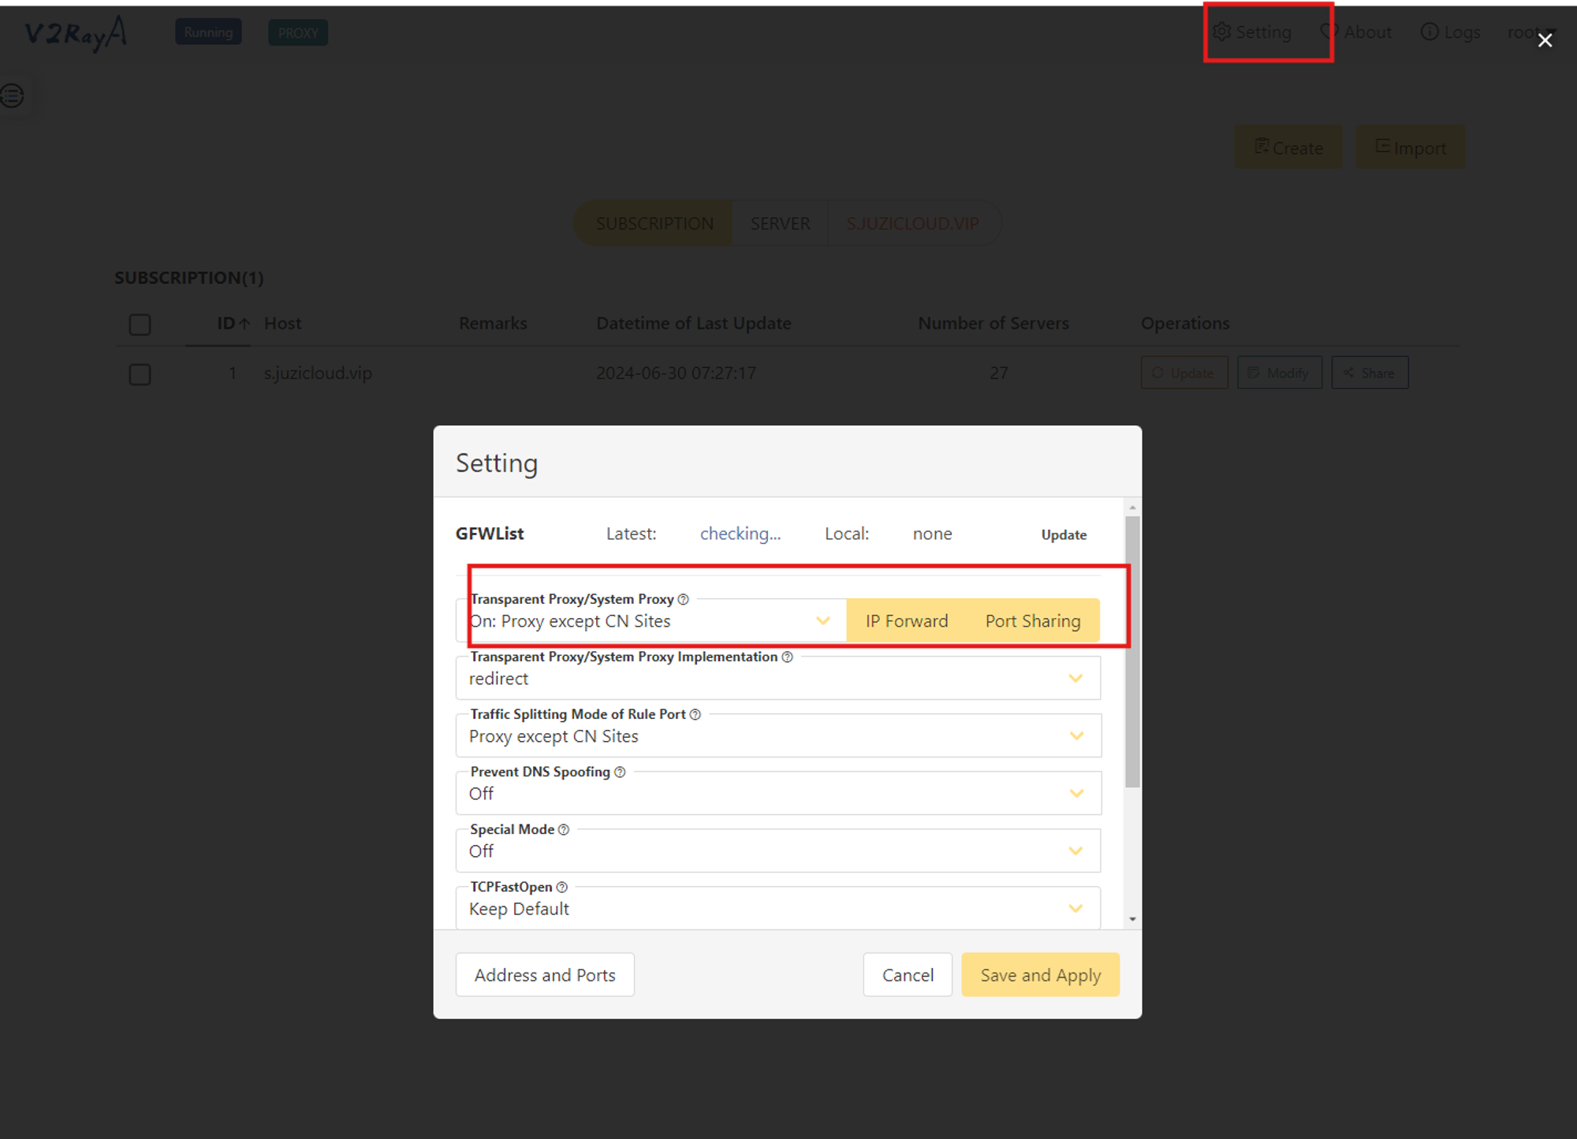Screen dimensions: 1577x1139
Task: Toggle the select-all checkbox in table header
Action: click(x=140, y=324)
